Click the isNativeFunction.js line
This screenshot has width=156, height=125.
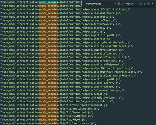tap(62, 50)
